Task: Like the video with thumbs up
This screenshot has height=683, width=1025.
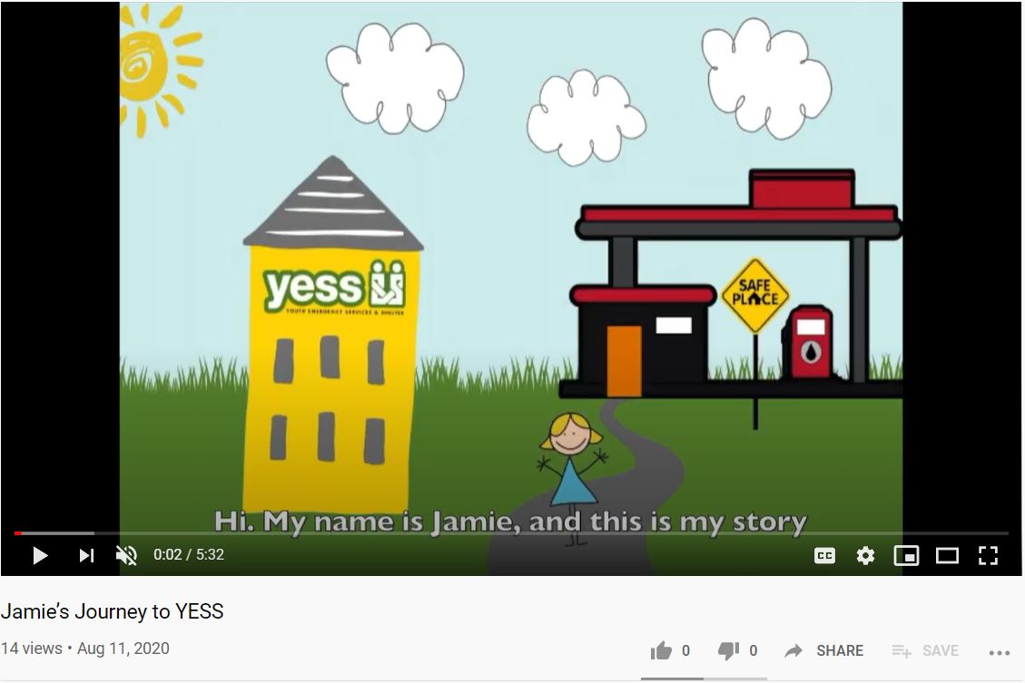Action: click(661, 650)
